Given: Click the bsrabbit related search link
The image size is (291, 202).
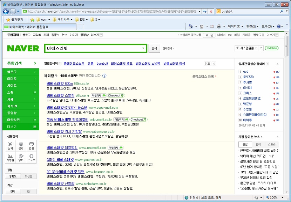Looking at the screenshot, I should point(102,64).
